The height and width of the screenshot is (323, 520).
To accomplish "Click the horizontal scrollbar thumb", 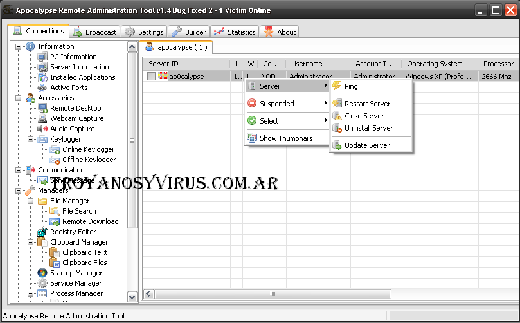I will click(x=273, y=294).
